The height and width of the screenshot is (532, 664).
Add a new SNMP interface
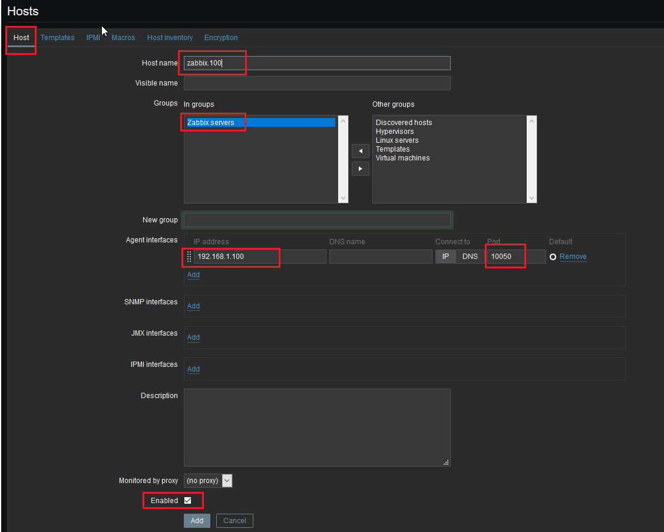pyautogui.click(x=193, y=306)
